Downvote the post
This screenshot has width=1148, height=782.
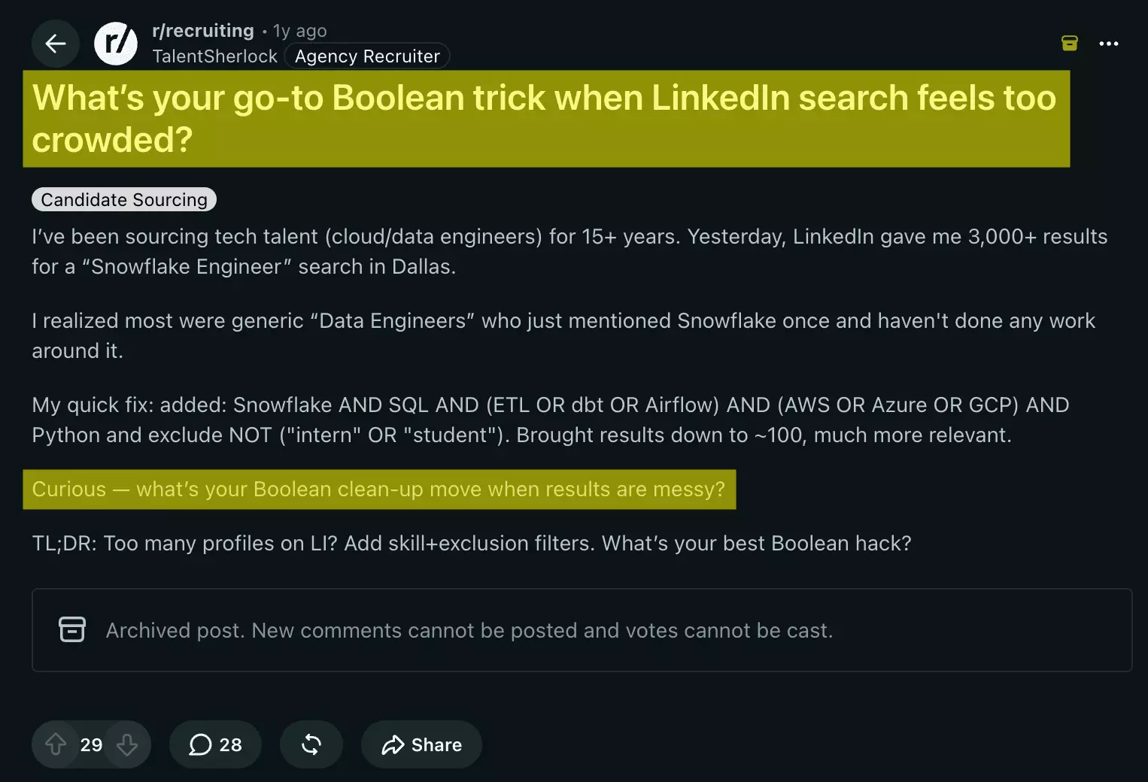[x=127, y=744]
